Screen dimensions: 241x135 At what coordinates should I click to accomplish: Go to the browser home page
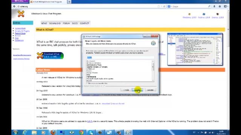[220, 6]
